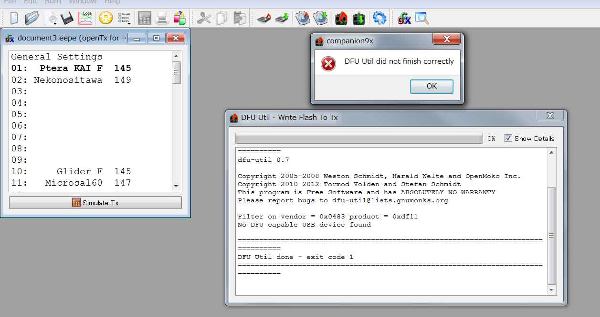Check for updates with magnifier icon
600x317 pixels.
422,19
